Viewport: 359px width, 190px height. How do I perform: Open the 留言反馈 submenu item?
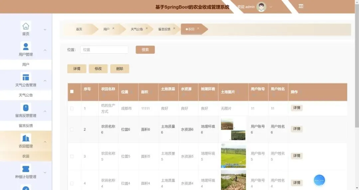(x=26, y=126)
